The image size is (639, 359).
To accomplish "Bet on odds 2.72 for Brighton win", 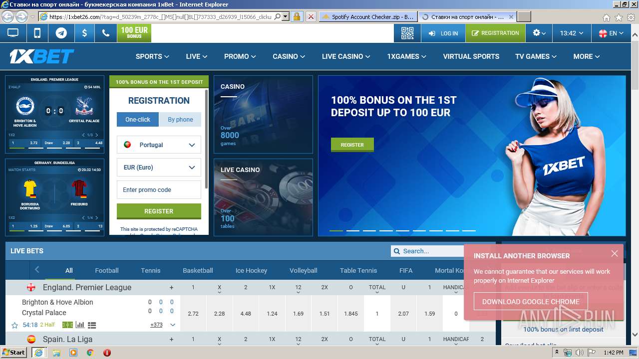I will click(193, 314).
